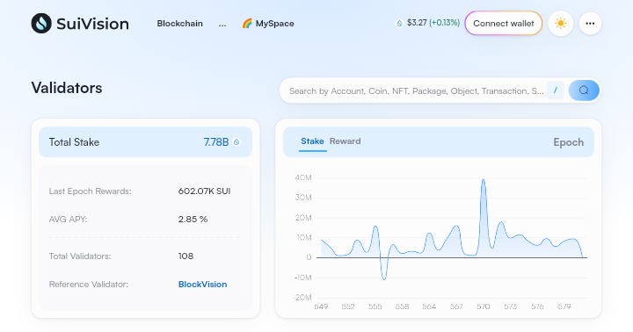Toggle light theme sun icon

click(x=560, y=24)
